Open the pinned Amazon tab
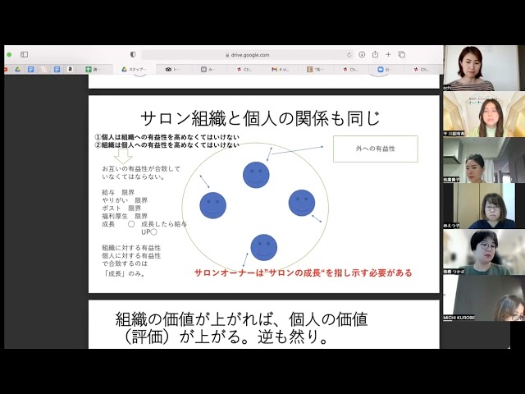Image resolution: width=525 pixels, height=394 pixels. [71, 70]
